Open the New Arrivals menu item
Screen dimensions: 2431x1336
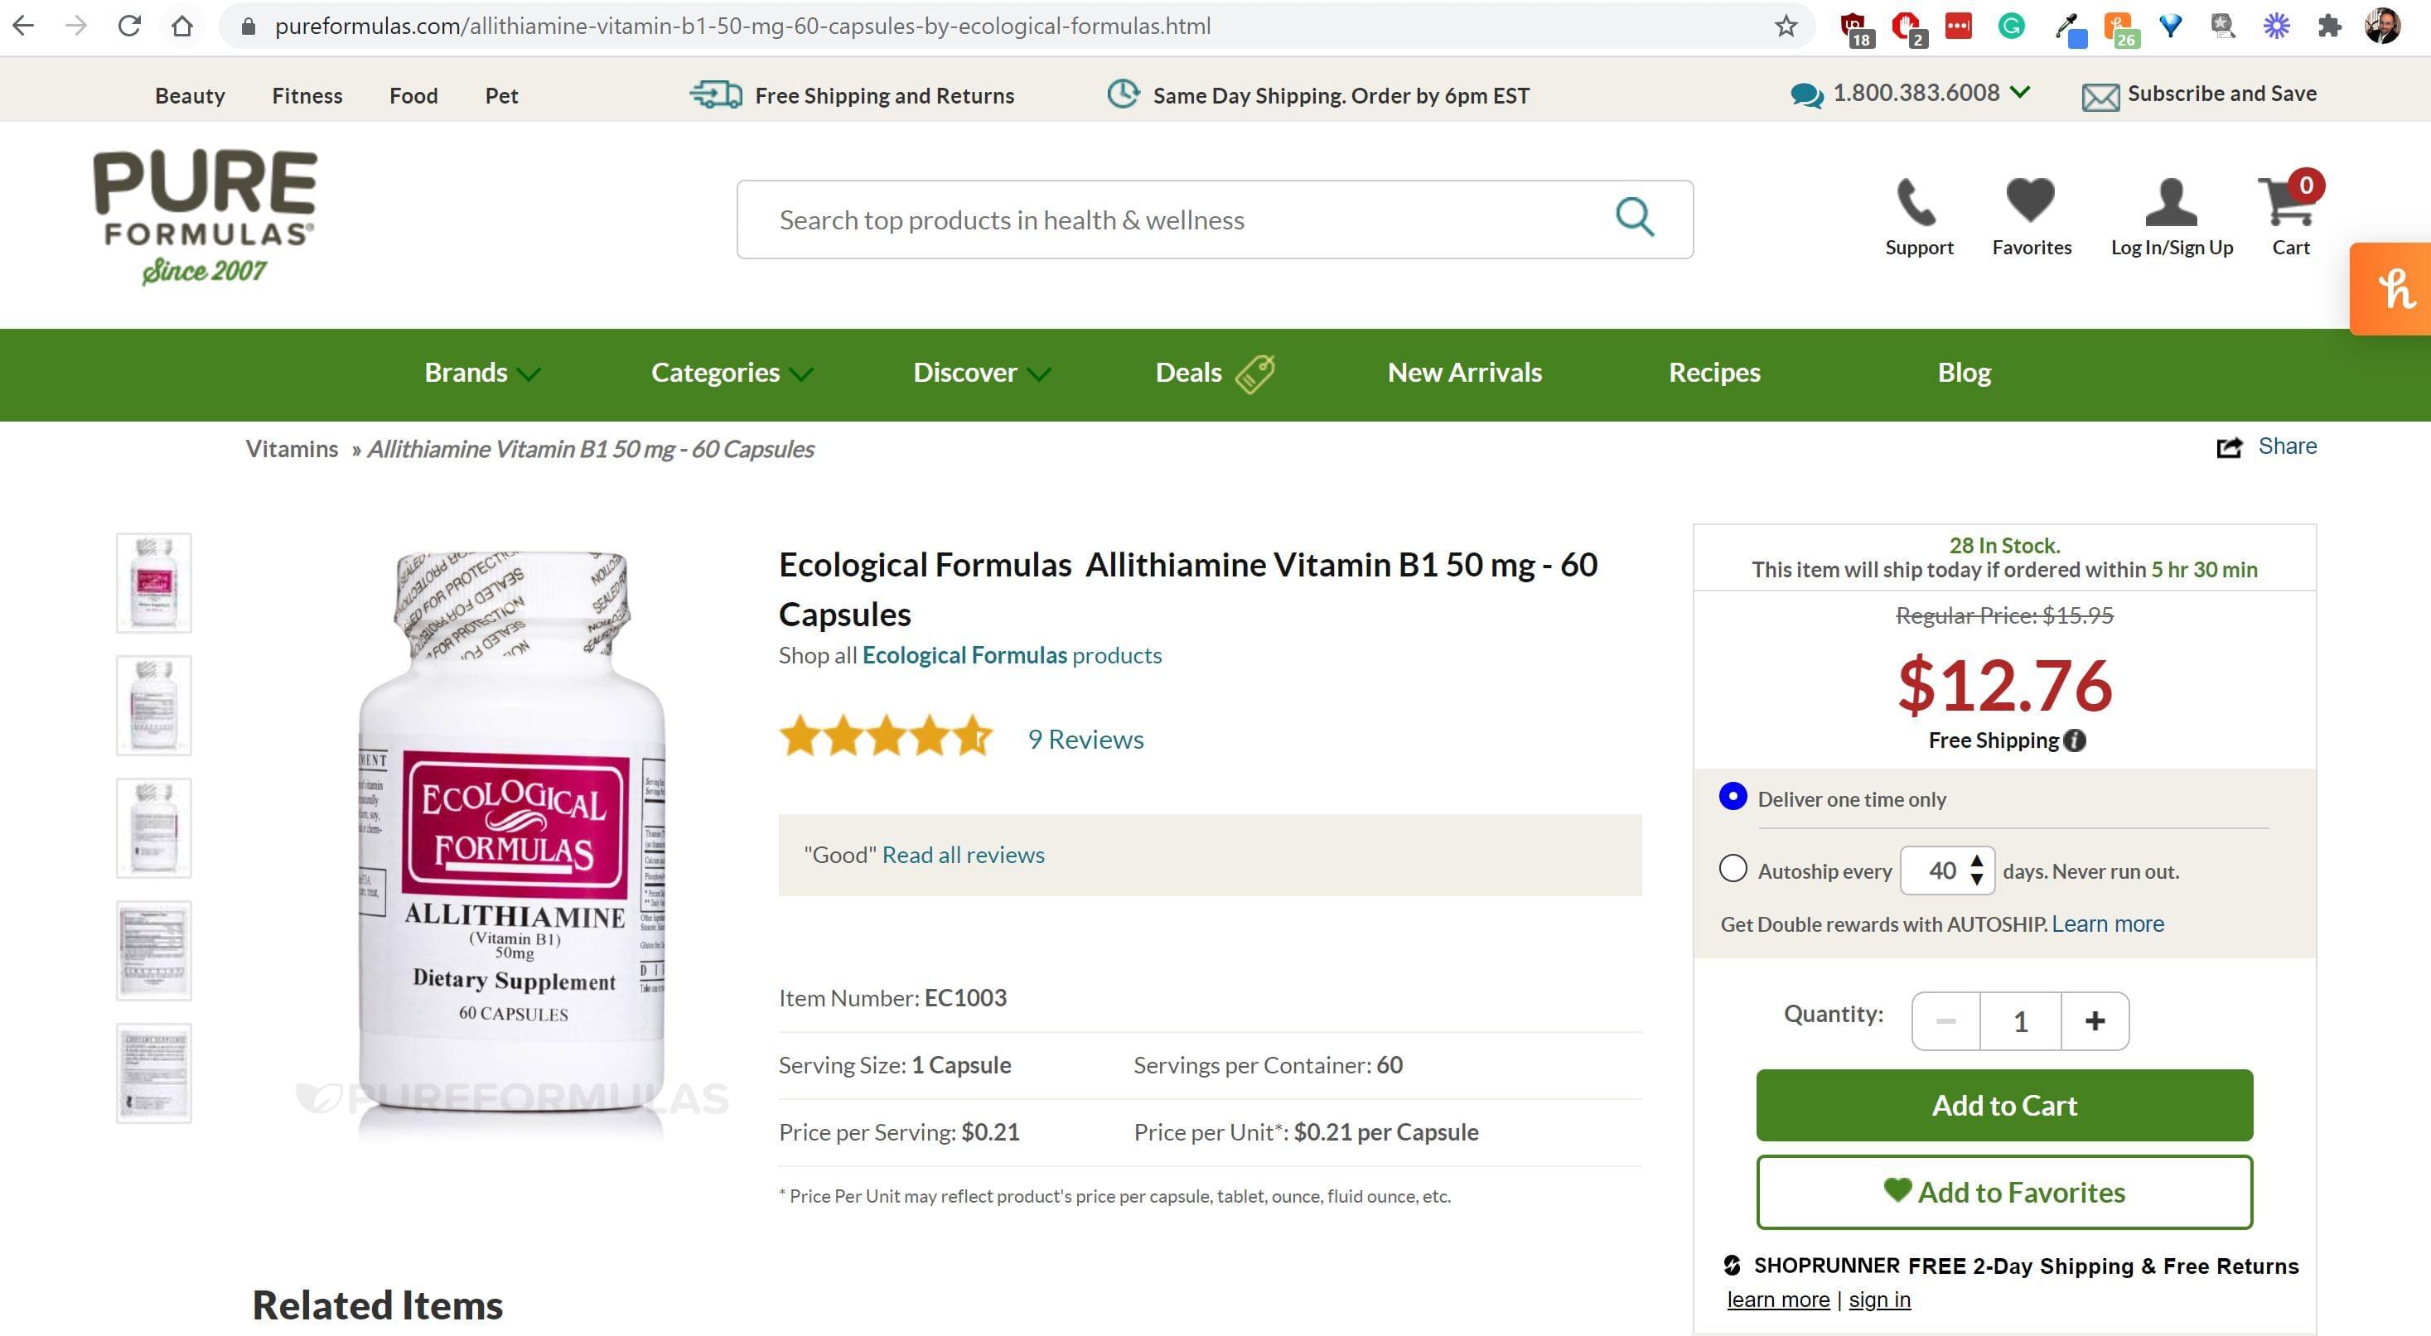click(1465, 373)
